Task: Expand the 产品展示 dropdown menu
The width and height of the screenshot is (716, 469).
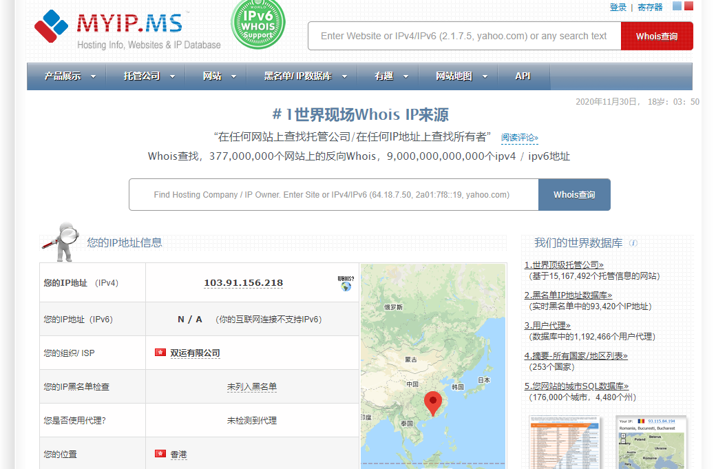Action: coord(70,76)
